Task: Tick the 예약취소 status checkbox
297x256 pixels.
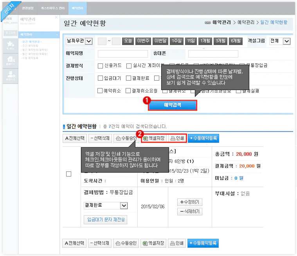Action: point(100,90)
